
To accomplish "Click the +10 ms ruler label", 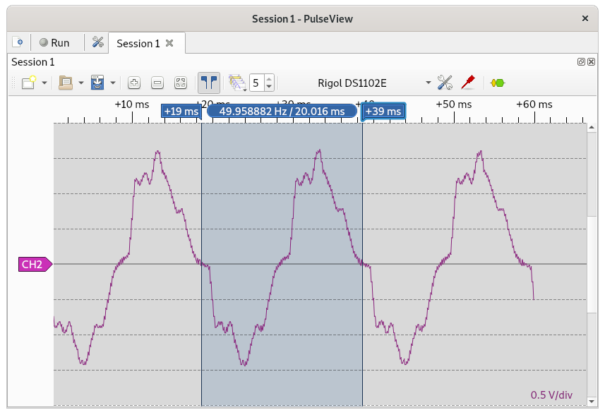I will pos(132,104).
